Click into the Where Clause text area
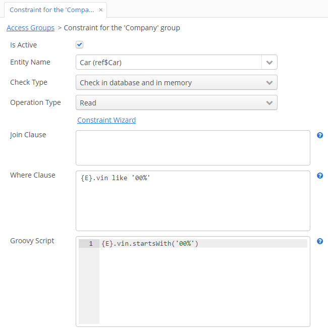This screenshot has width=328, height=330. pyautogui.click(x=193, y=202)
